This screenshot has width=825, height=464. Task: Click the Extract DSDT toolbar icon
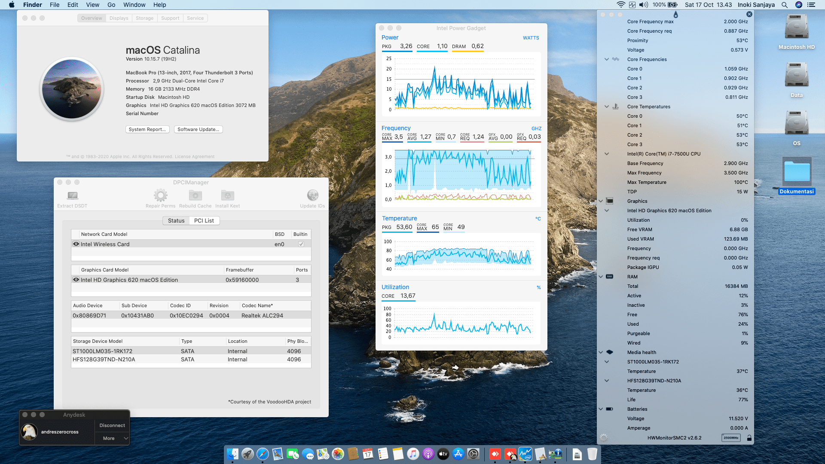click(73, 196)
